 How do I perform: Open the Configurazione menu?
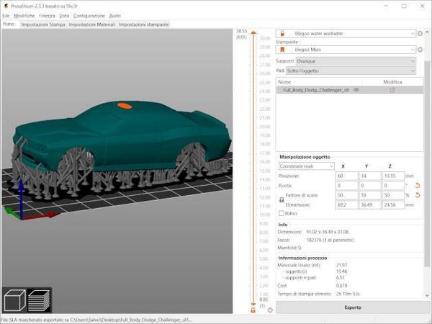(x=89, y=15)
